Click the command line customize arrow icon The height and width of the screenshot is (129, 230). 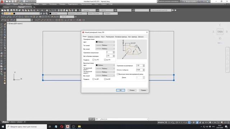[93, 119]
